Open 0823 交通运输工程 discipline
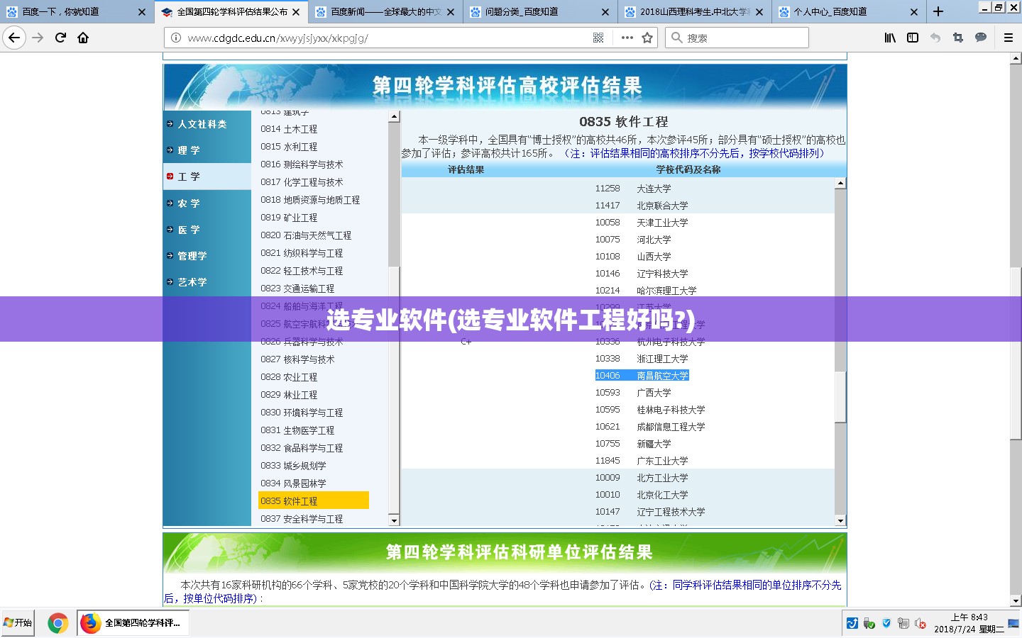 coord(297,289)
